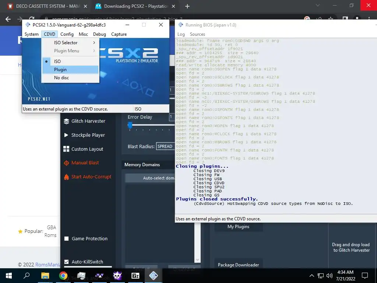This screenshot has height=283, width=377.
Task: Open the 7-Zip taskbar icon
Action: (135, 276)
